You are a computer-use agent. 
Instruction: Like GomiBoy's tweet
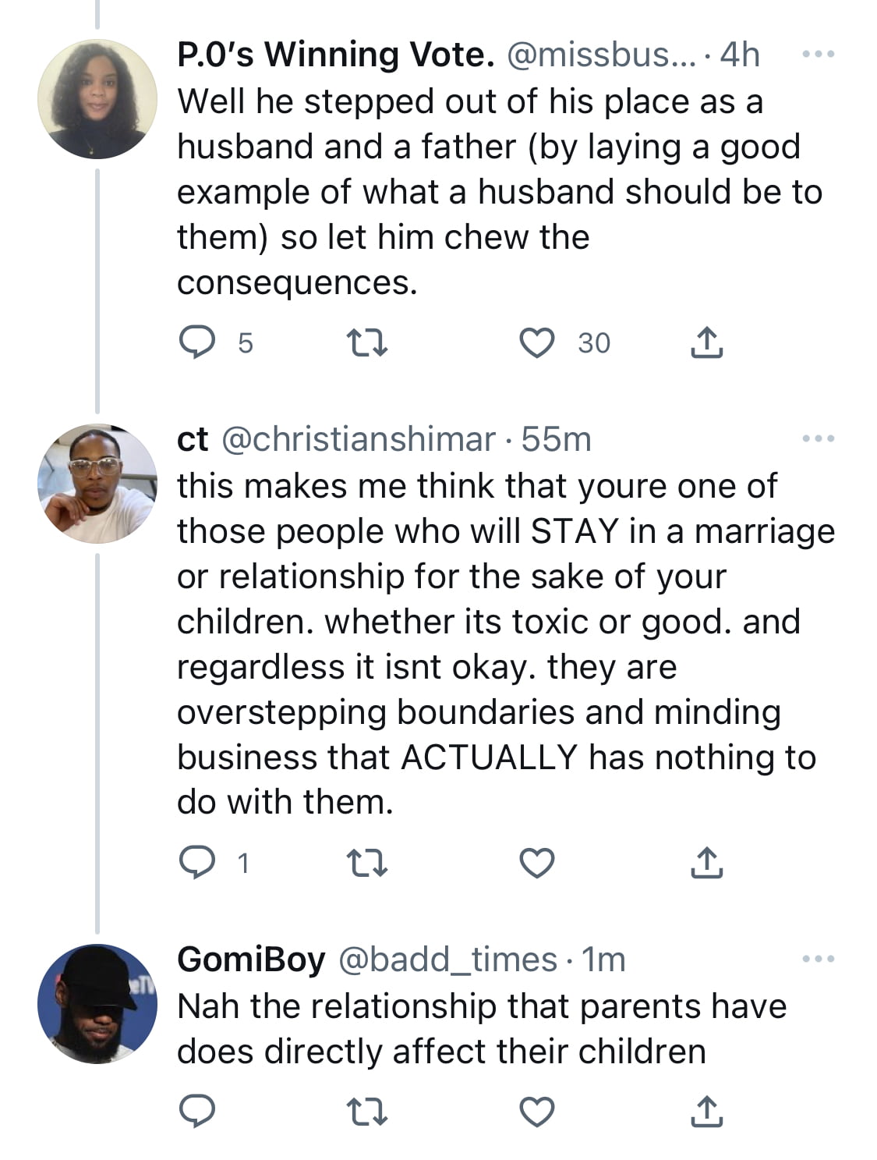(537, 1111)
